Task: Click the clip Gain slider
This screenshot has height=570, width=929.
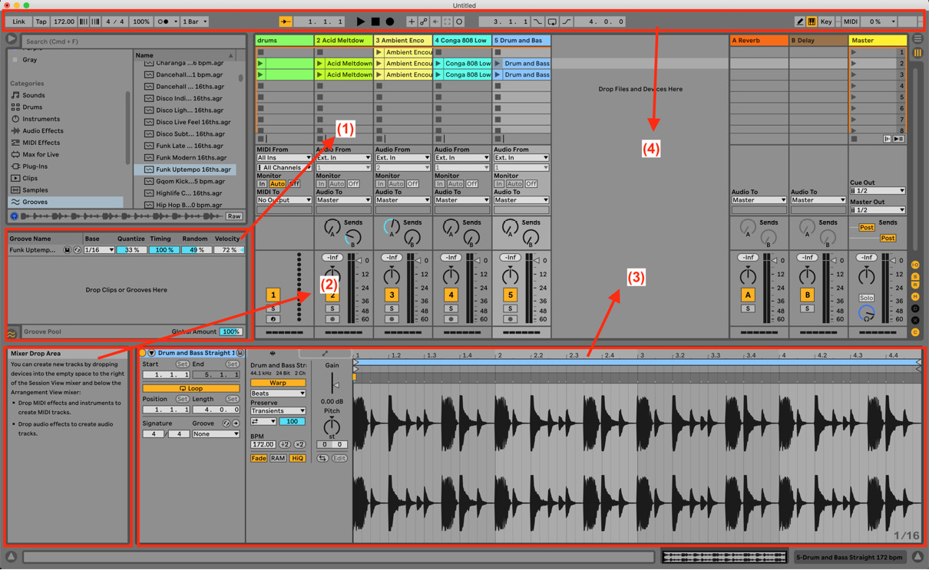Action: click(x=332, y=385)
